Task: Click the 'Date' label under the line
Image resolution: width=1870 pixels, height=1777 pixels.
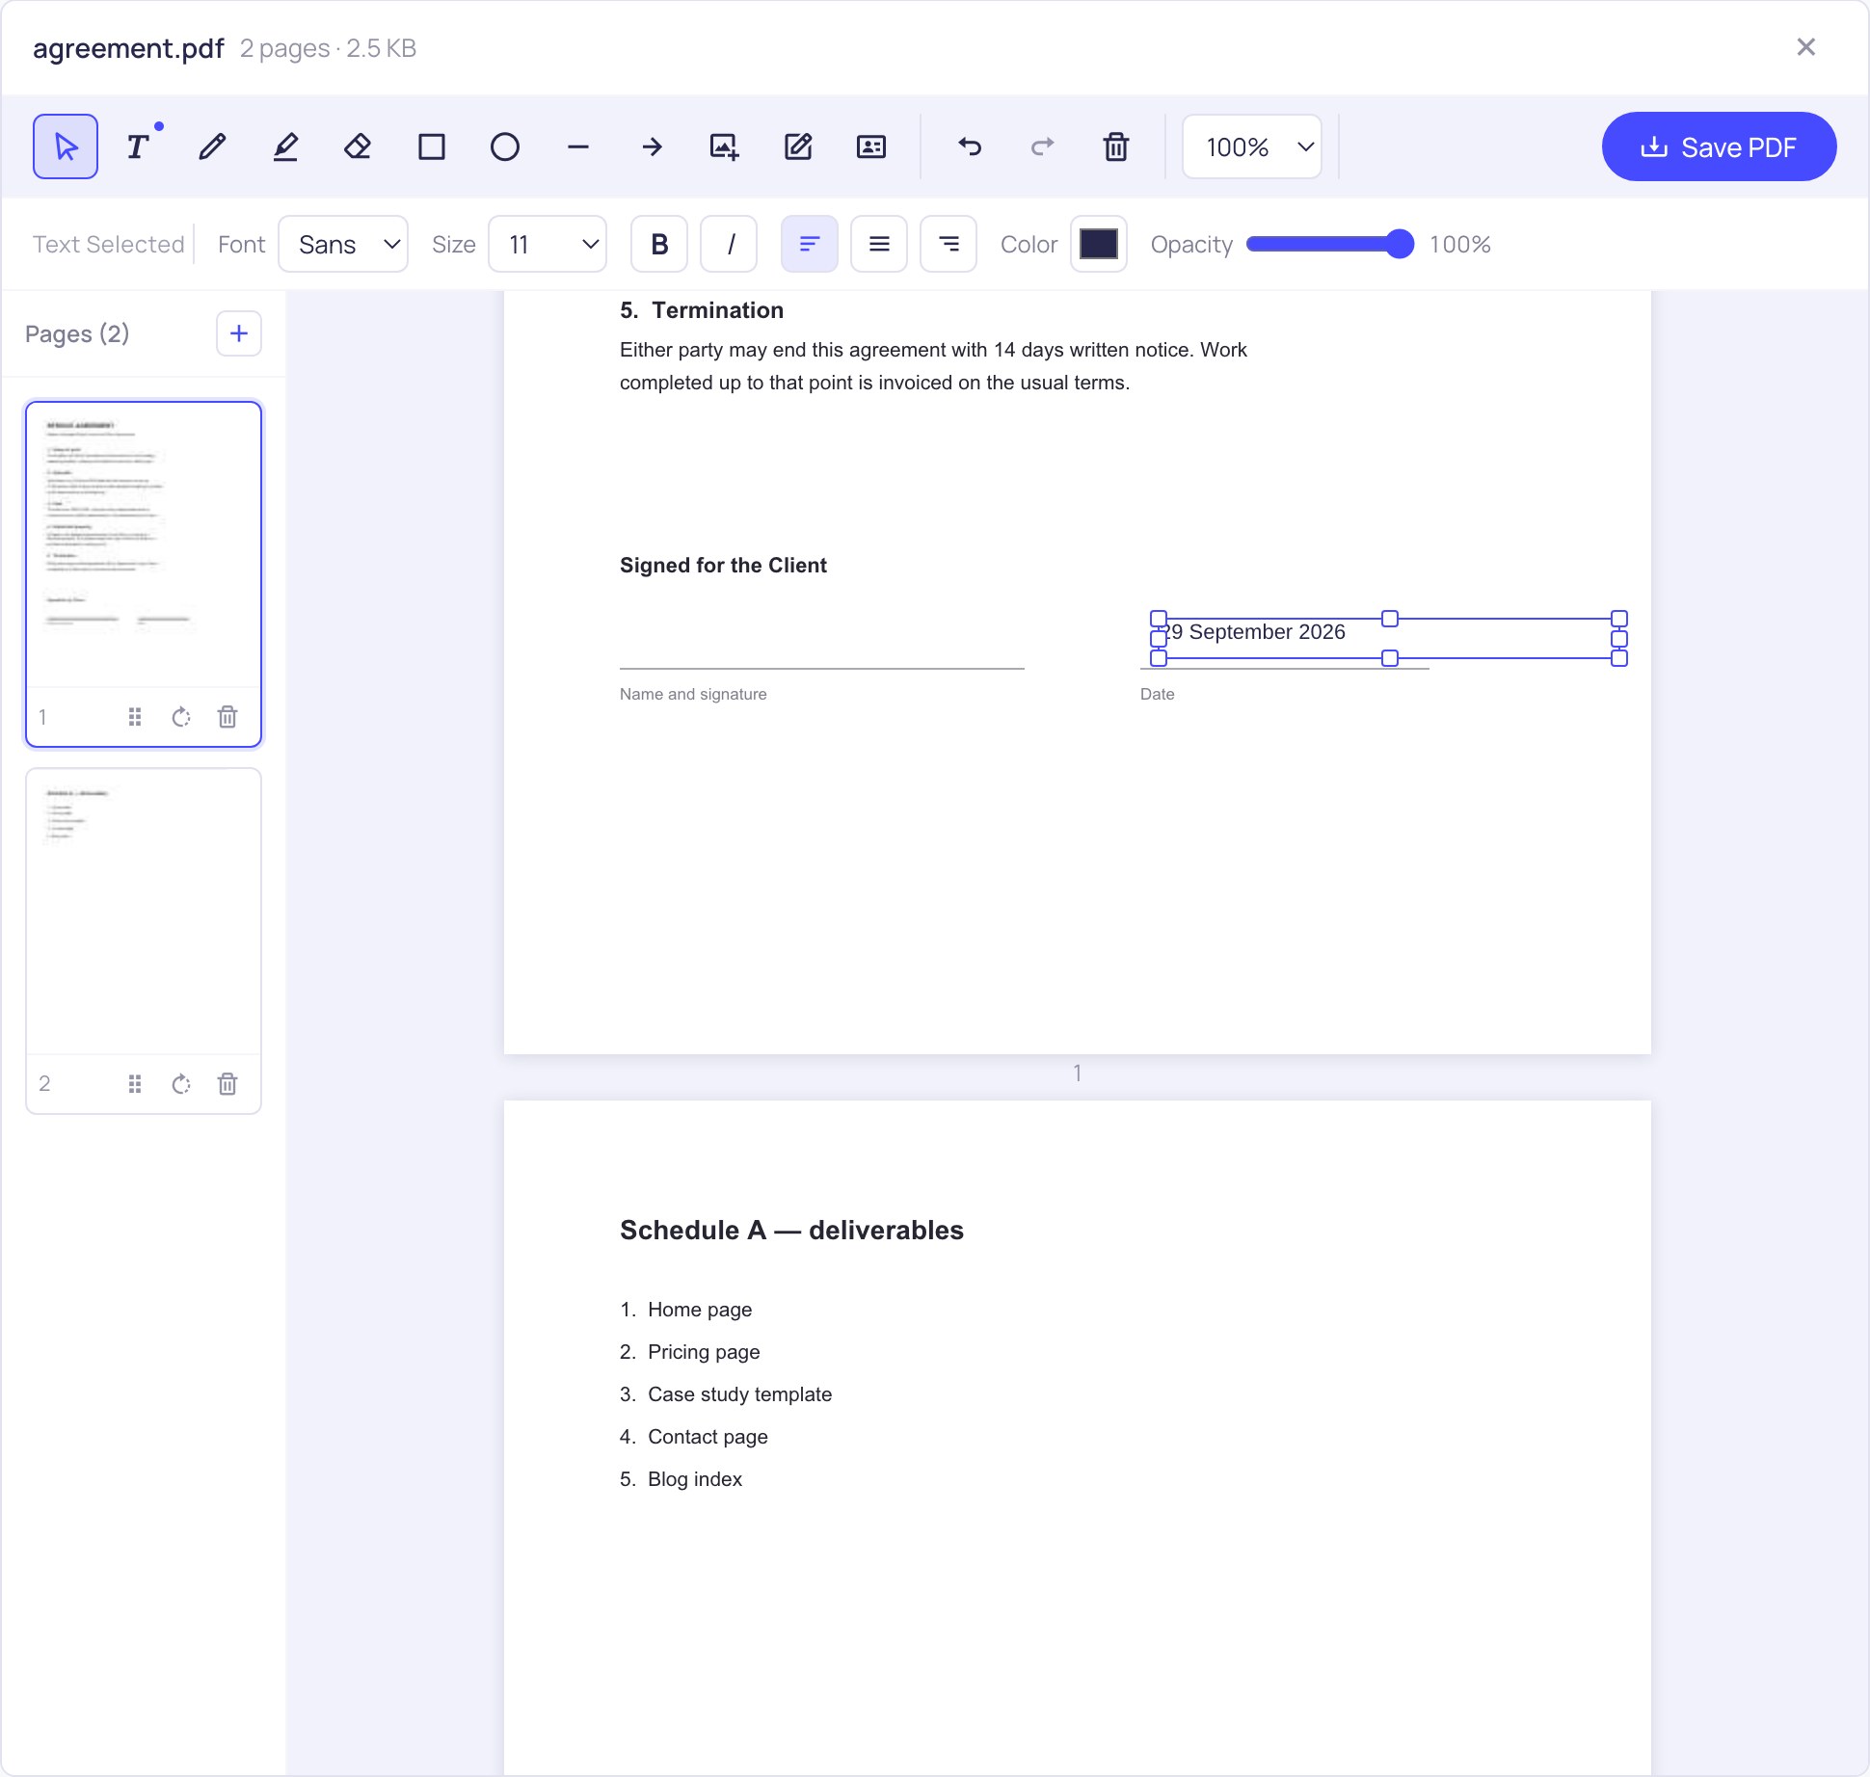Action: 1157,694
